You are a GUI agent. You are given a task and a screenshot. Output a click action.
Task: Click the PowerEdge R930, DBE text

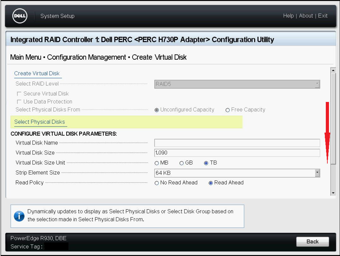pos(38,238)
